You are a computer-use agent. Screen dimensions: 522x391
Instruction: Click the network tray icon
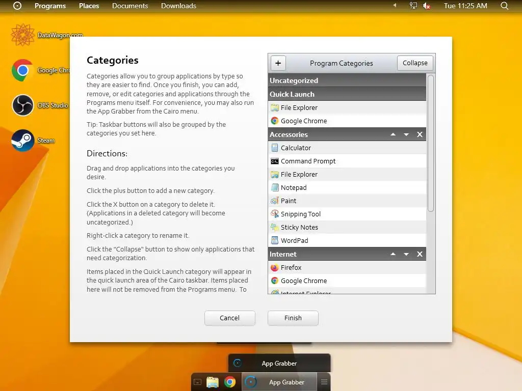pos(413,6)
